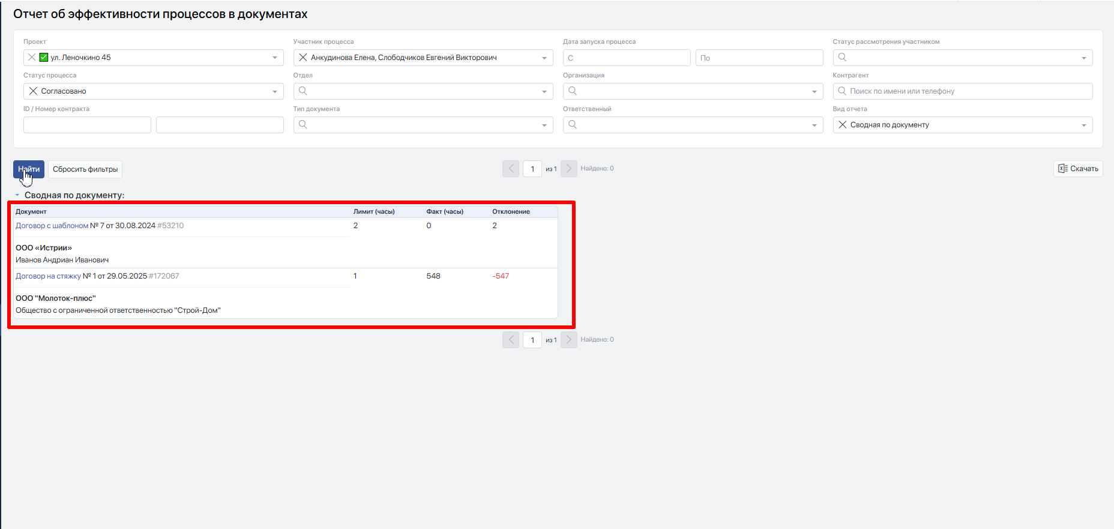Click the Excel icon on the Скачать button
Viewport: 1114px width, 529px height.
click(x=1062, y=169)
